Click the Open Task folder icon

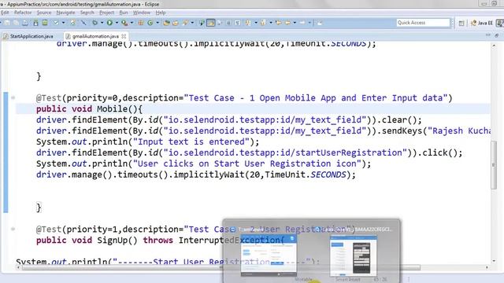point(176,23)
